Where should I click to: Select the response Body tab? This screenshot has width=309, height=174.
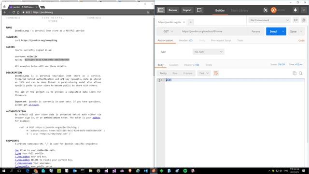(x=160, y=65)
